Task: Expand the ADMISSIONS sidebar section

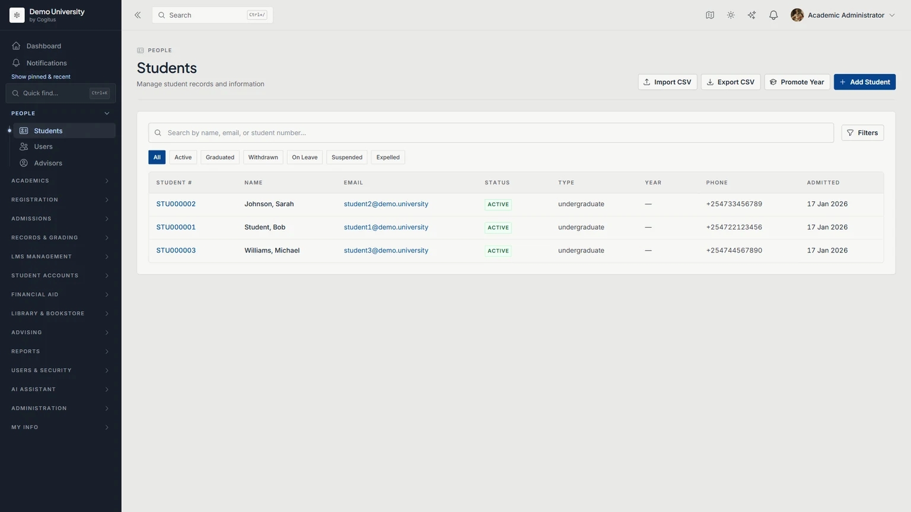Action: (60, 219)
